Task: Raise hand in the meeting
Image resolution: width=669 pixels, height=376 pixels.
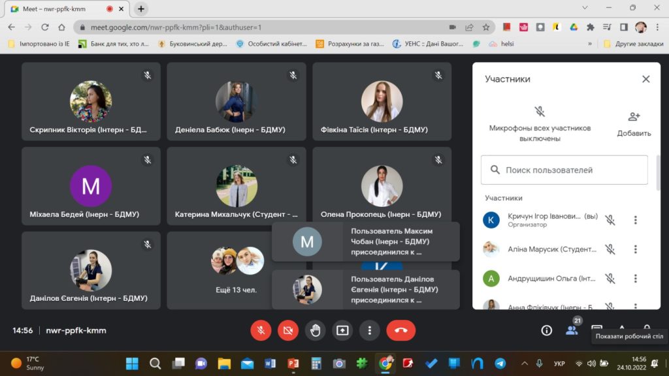Action: (x=315, y=330)
